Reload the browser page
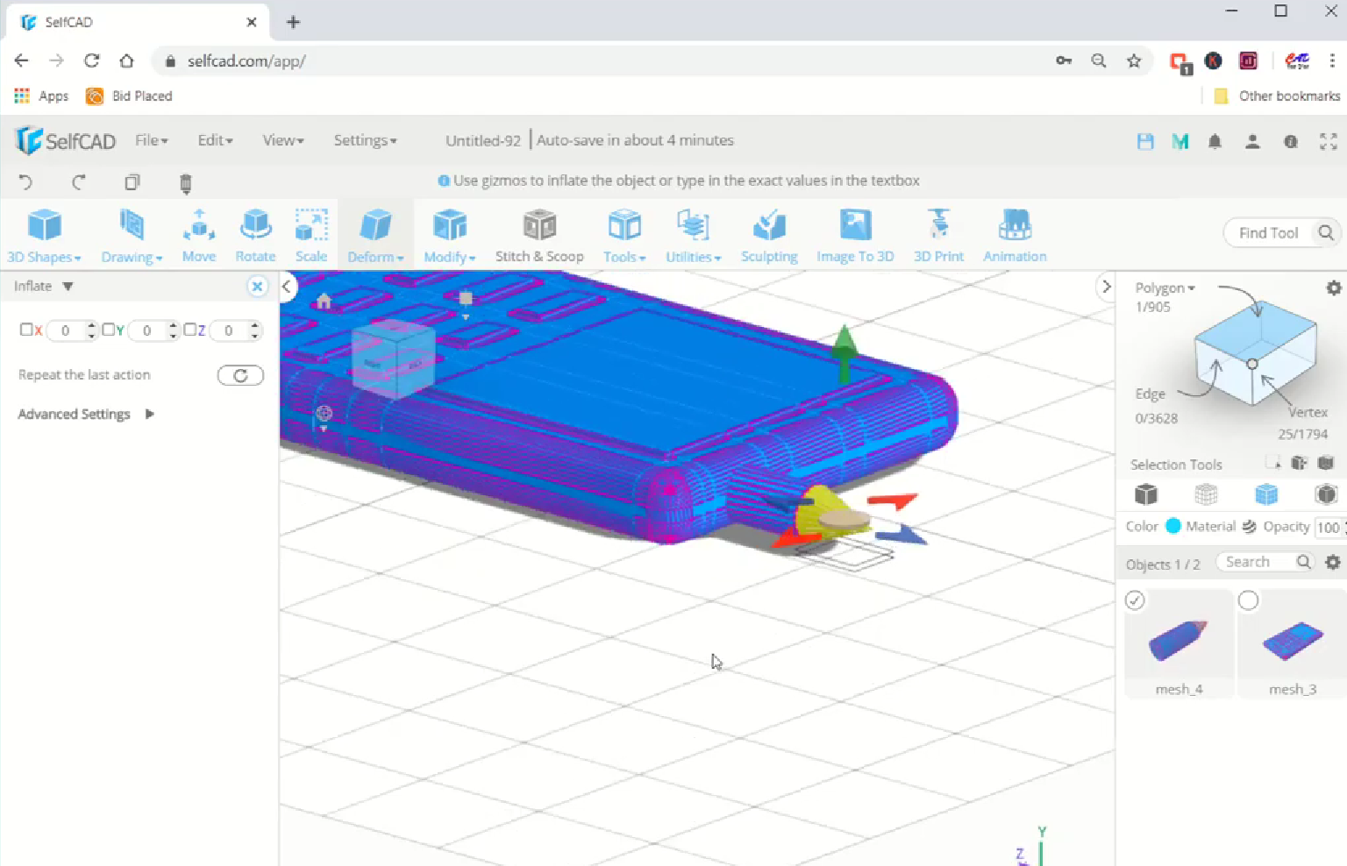Viewport: 1347px width, 866px height. click(x=91, y=60)
